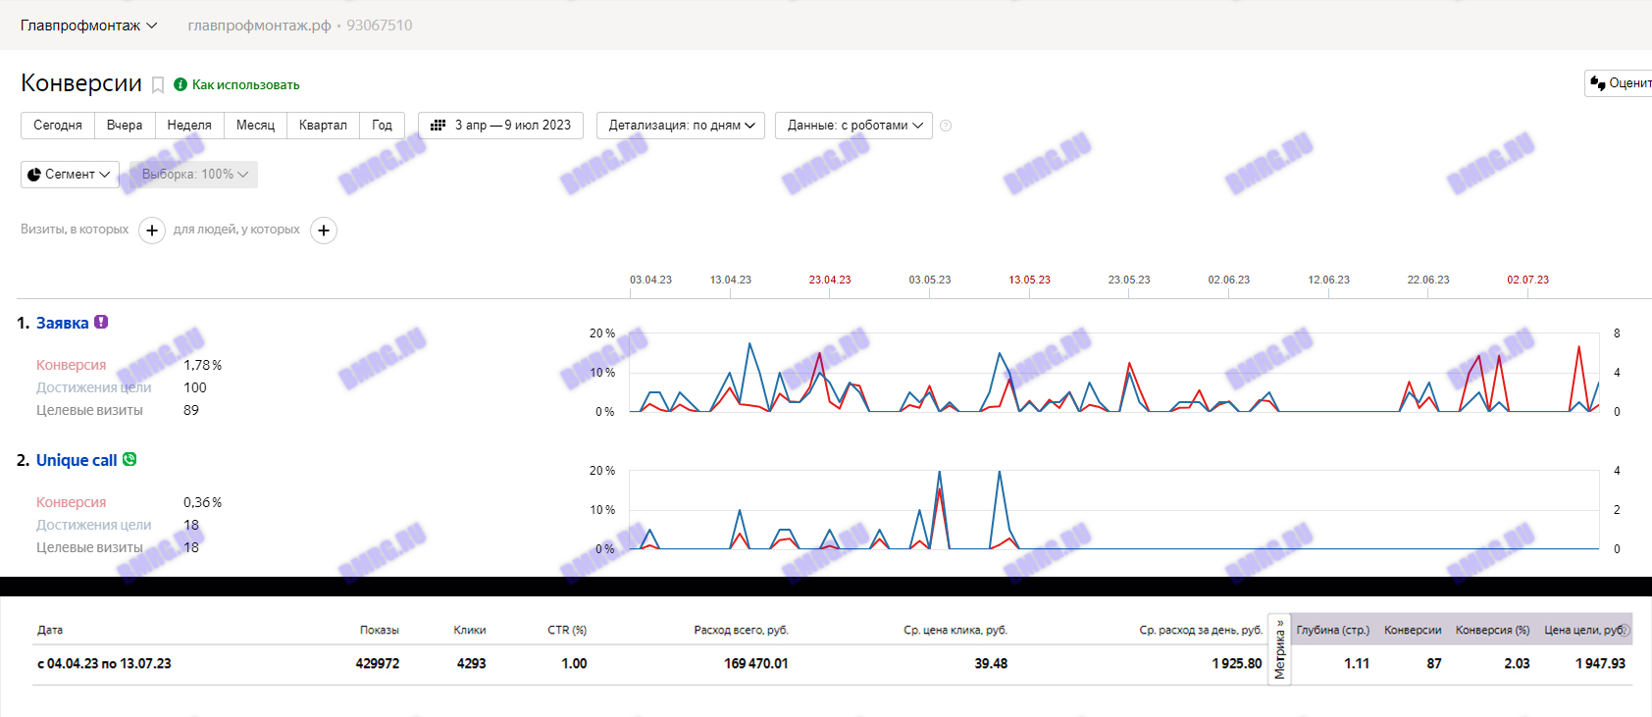Screen dimensions: 1652x717
Task: Select the Сегодня period tab
Action: pyautogui.click(x=58, y=126)
